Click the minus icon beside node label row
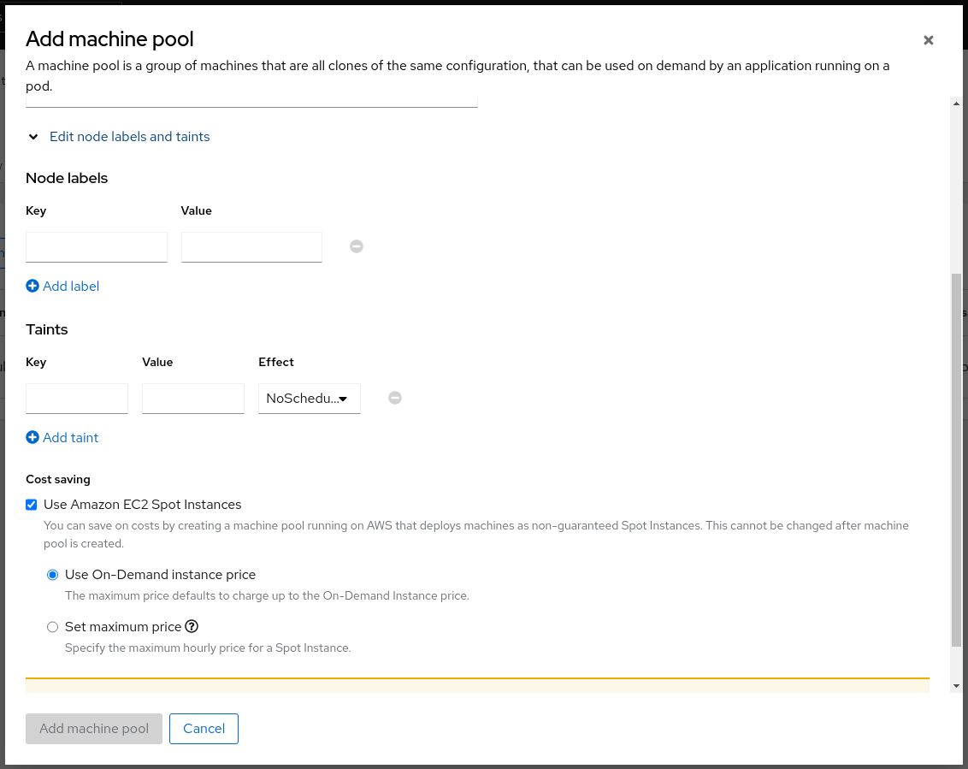Image resolution: width=968 pixels, height=769 pixels. (357, 246)
